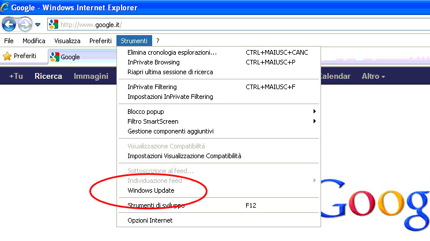The width and height of the screenshot is (430, 241).
Task: Open the Altro dropdown in Google bar
Action: pyautogui.click(x=374, y=76)
